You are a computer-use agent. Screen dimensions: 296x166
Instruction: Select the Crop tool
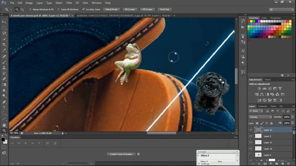4,45
